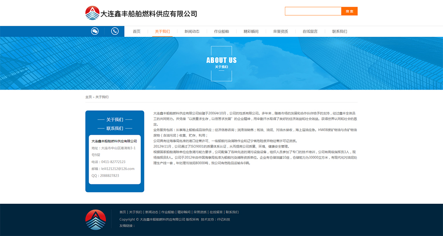Select 荣誉资质 in top navigation
This screenshot has width=443, height=236.
(281, 31)
